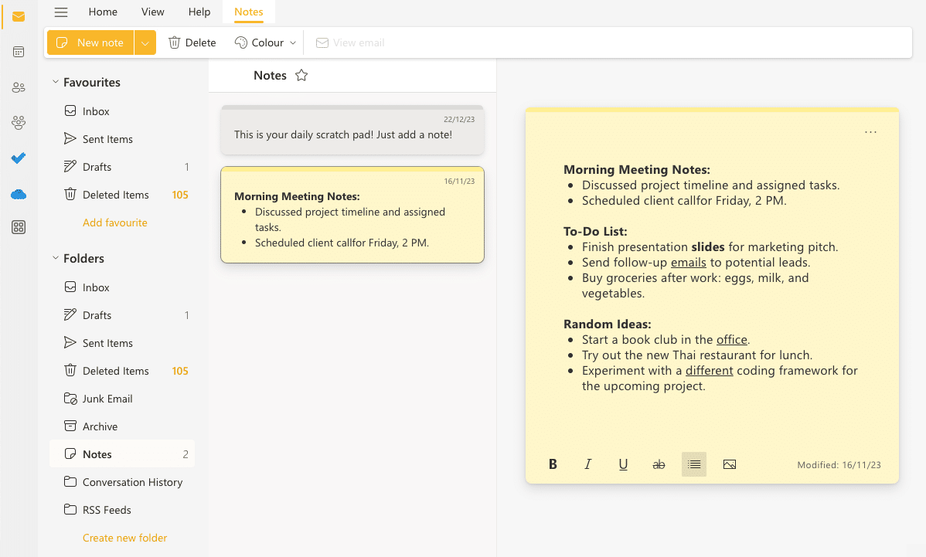
Task: Click the 'Random Ideas:' heading
Action: [x=607, y=324]
